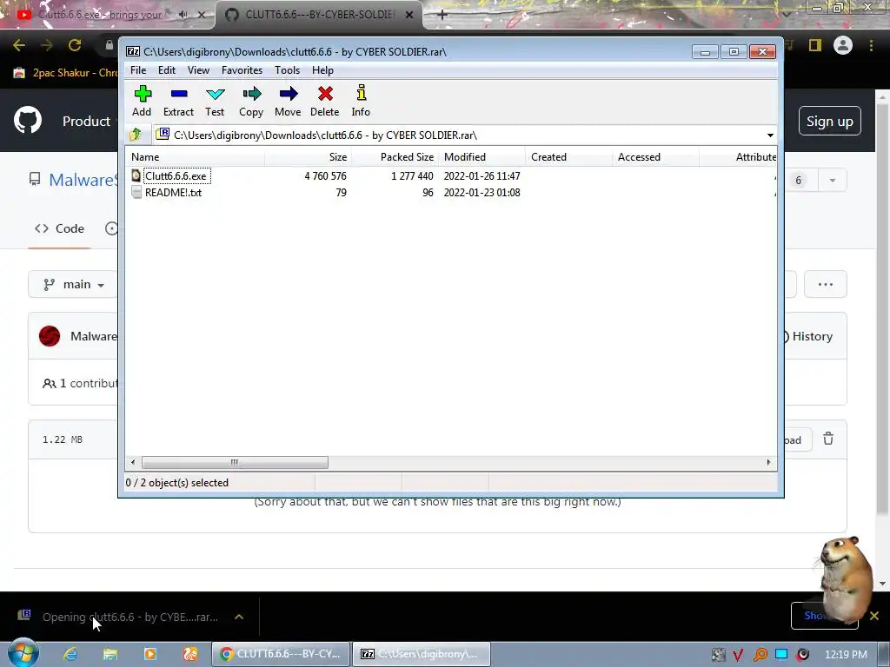
Task: Open the Tools menu
Action: (287, 70)
